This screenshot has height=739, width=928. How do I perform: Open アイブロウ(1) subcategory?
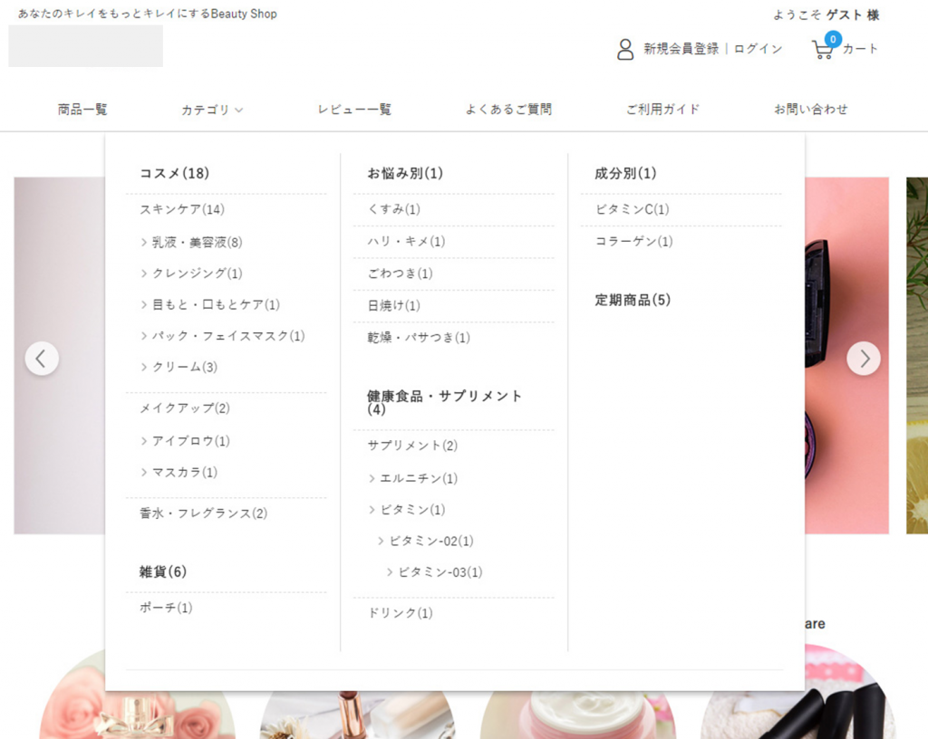click(x=190, y=442)
